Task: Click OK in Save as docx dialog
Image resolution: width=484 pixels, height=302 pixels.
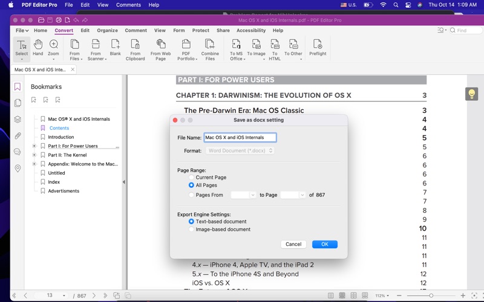Action: (x=325, y=244)
